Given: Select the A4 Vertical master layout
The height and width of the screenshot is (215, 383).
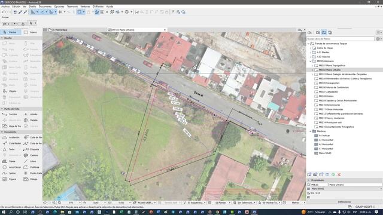Looking at the screenshot, I should pos(324,136).
